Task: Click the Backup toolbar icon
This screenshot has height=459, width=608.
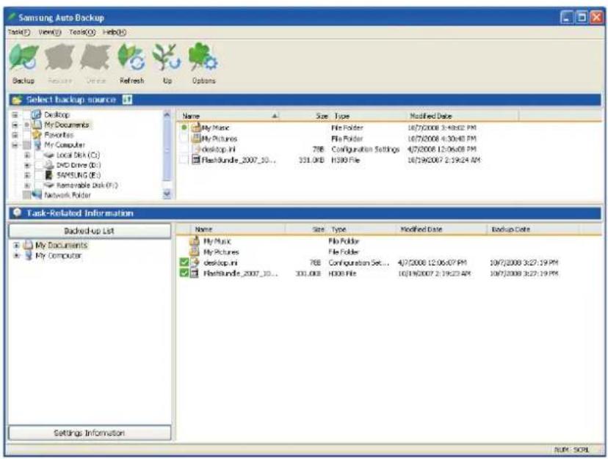Action: [23, 57]
